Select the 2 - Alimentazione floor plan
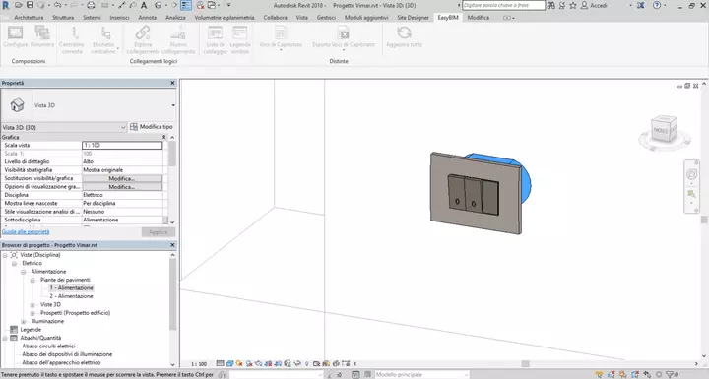The height and width of the screenshot is (379, 709). (x=72, y=296)
